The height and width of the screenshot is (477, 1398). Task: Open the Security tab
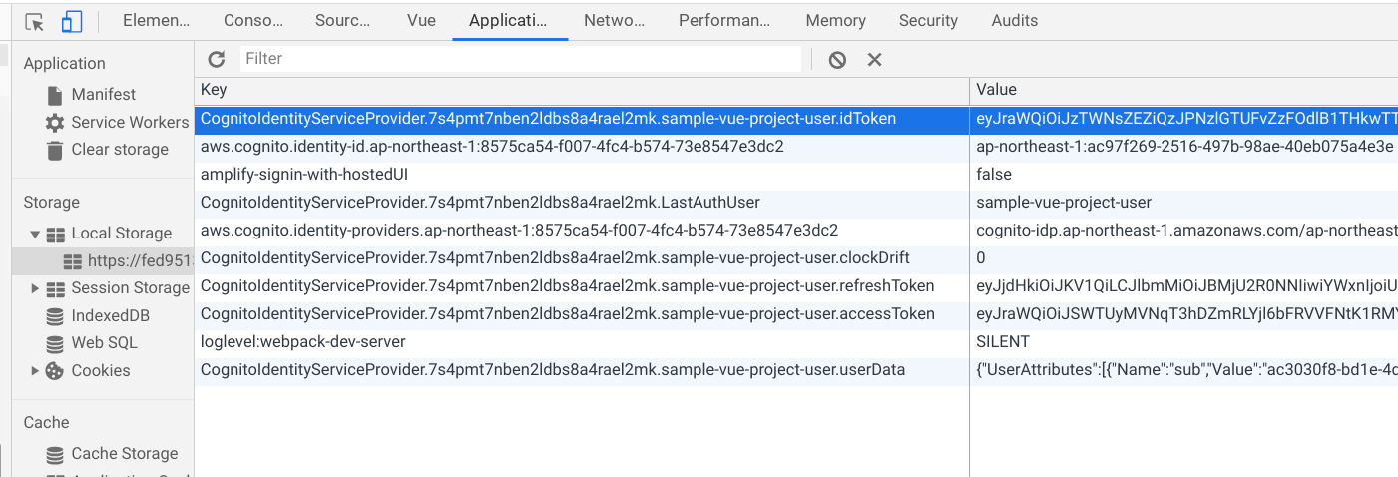coord(928,21)
